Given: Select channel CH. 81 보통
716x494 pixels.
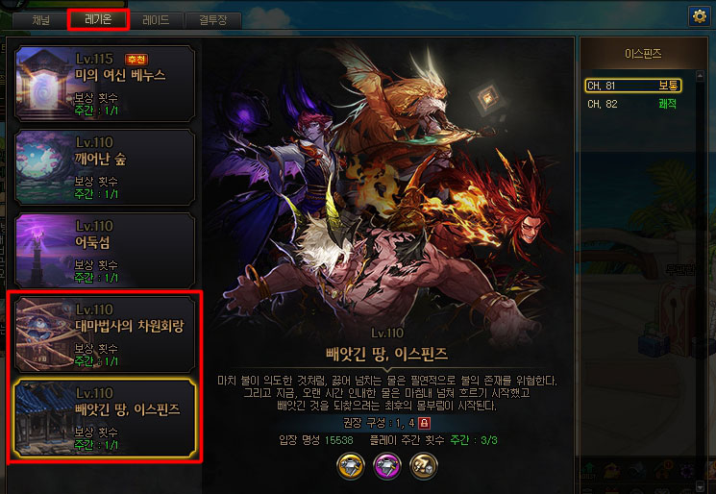Looking at the screenshot, I should pyautogui.click(x=633, y=86).
